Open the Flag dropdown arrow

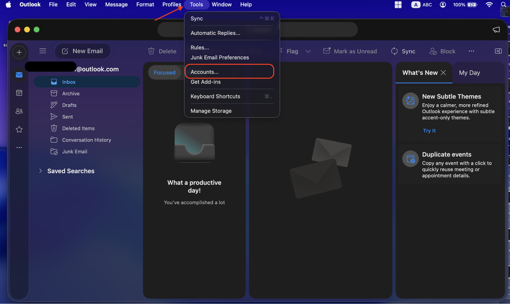pos(308,51)
